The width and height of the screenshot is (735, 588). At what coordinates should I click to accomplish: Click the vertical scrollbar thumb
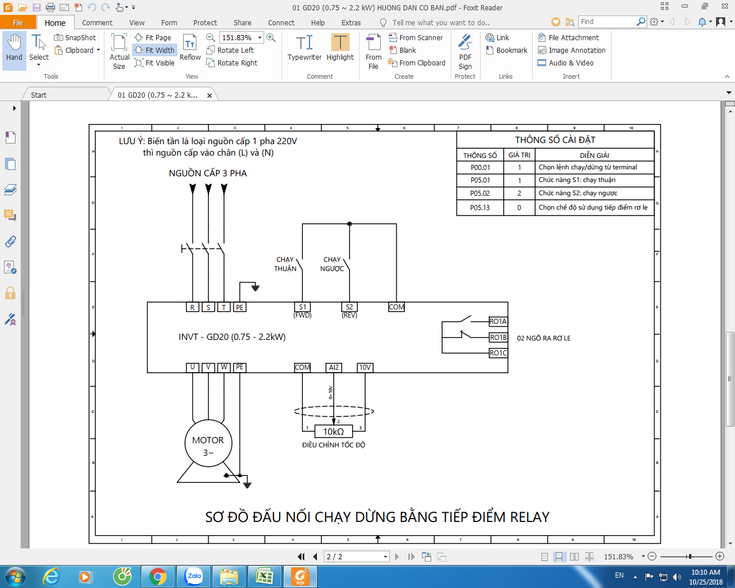pos(730,379)
